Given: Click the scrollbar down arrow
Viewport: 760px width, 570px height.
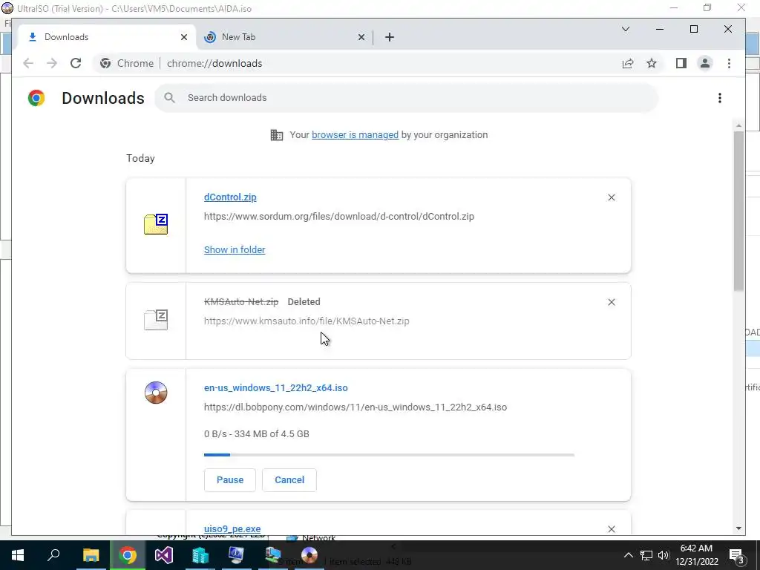Looking at the screenshot, I should click(x=738, y=528).
